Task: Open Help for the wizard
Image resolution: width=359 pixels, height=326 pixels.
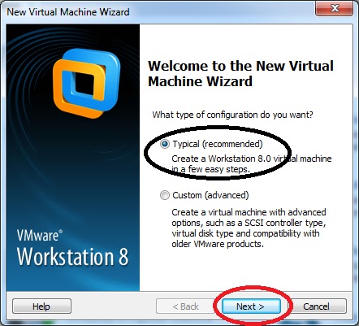Action: coord(41,306)
